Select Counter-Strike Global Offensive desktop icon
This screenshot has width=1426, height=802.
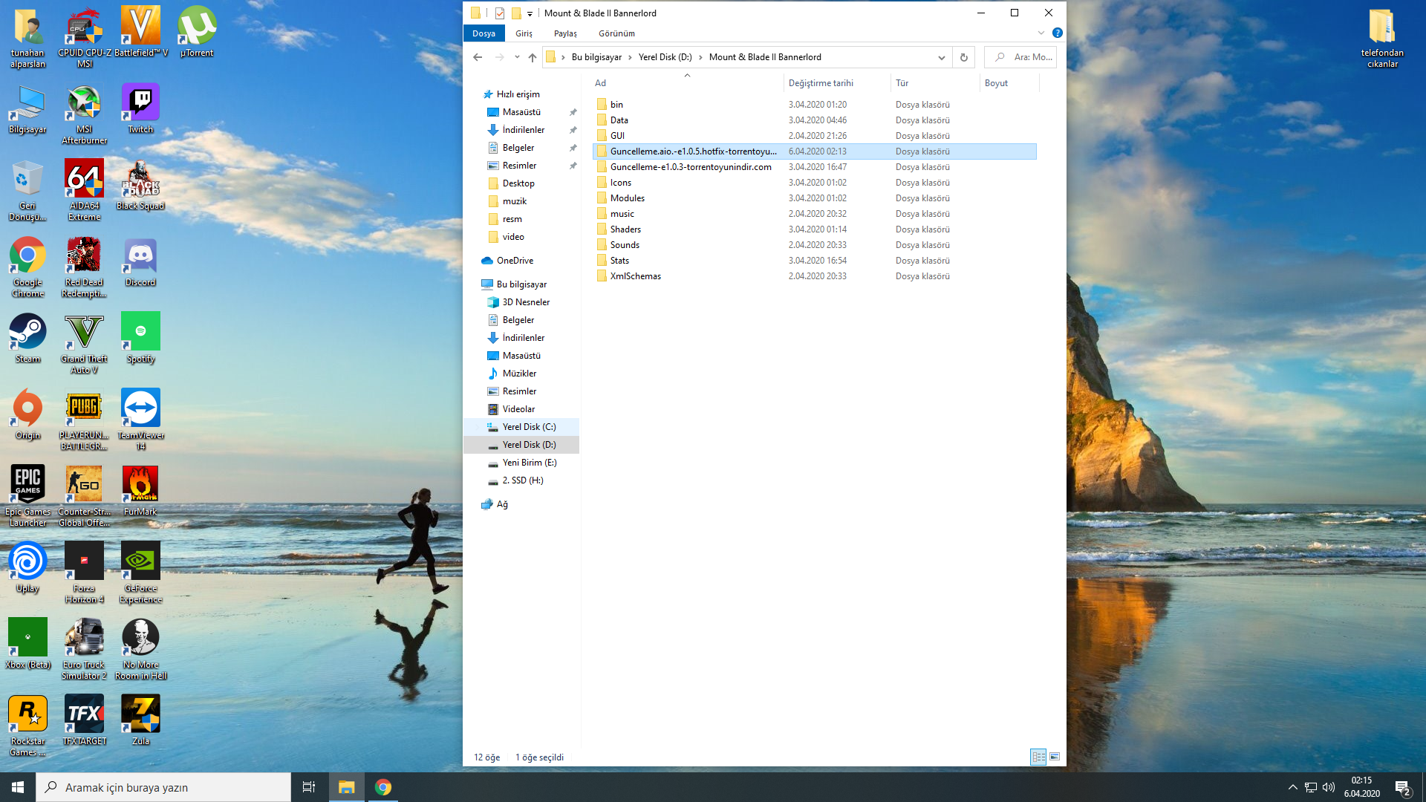85,495
